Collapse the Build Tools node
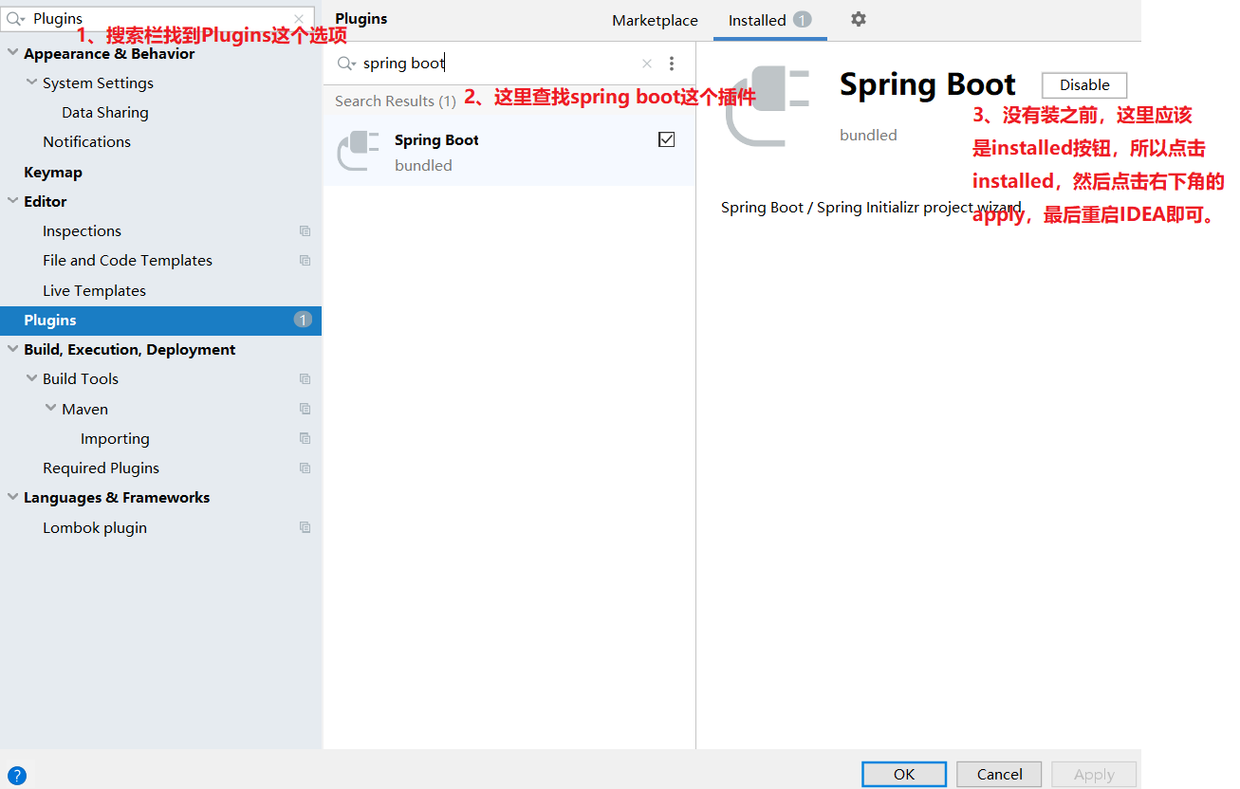Viewport: 1240px width, 789px height. point(31,378)
